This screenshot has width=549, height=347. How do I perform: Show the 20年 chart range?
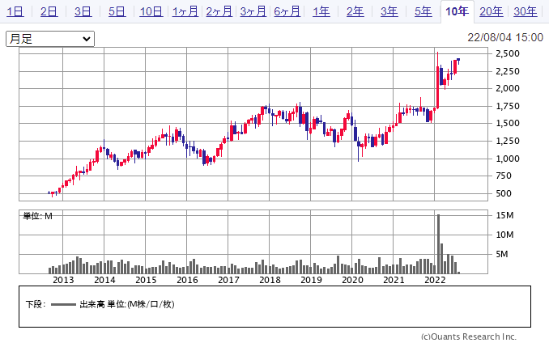click(x=492, y=12)
